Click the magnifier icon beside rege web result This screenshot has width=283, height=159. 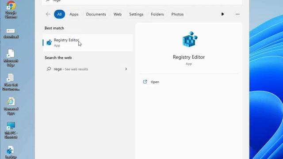coord(49,69)
